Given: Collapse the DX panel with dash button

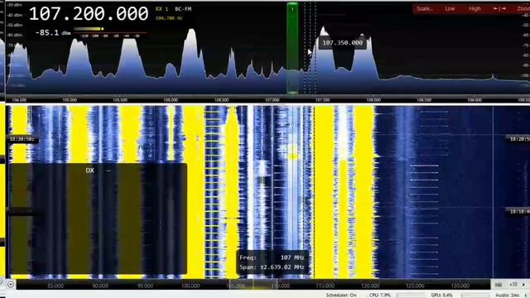Looking at the screenshot, I should pyautogui.click(x=108, y=171).
